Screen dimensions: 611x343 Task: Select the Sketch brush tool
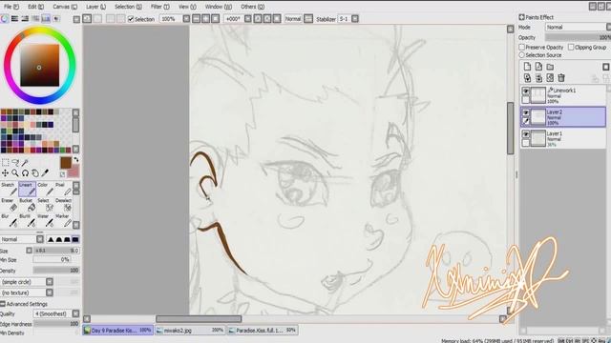point(9,189)
